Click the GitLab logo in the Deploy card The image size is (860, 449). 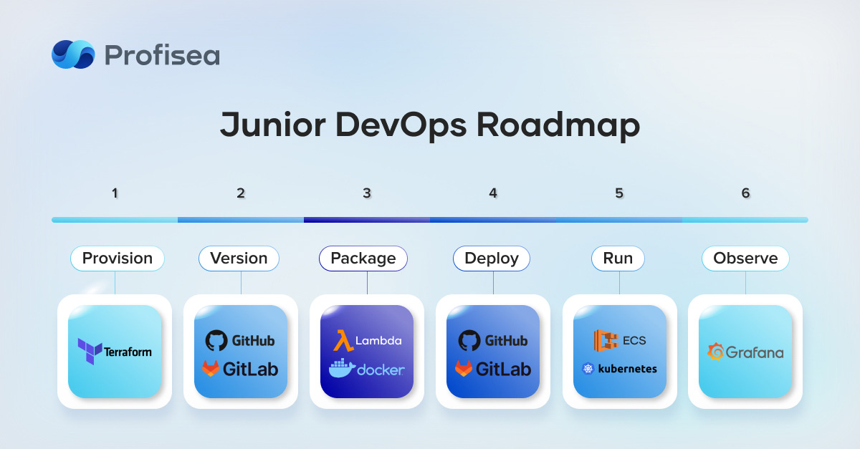(x=493, y=369)
